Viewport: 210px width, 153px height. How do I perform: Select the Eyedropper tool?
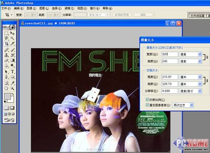point(12,83)
